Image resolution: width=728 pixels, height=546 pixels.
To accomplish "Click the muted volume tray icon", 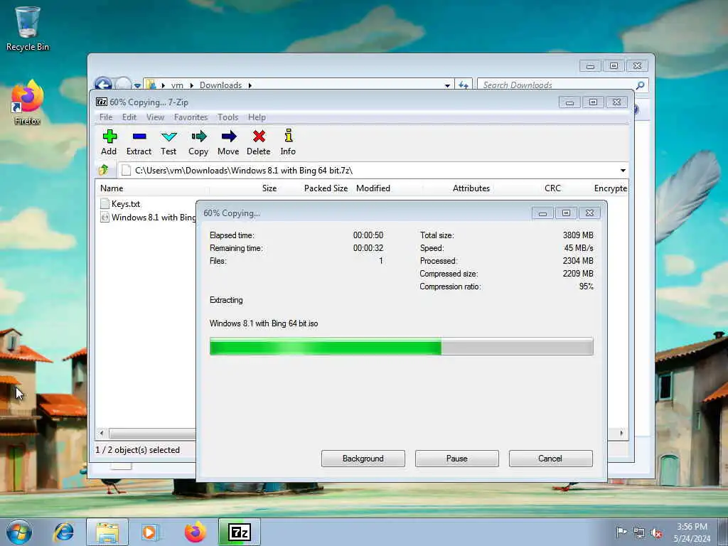I will point(656,532).
